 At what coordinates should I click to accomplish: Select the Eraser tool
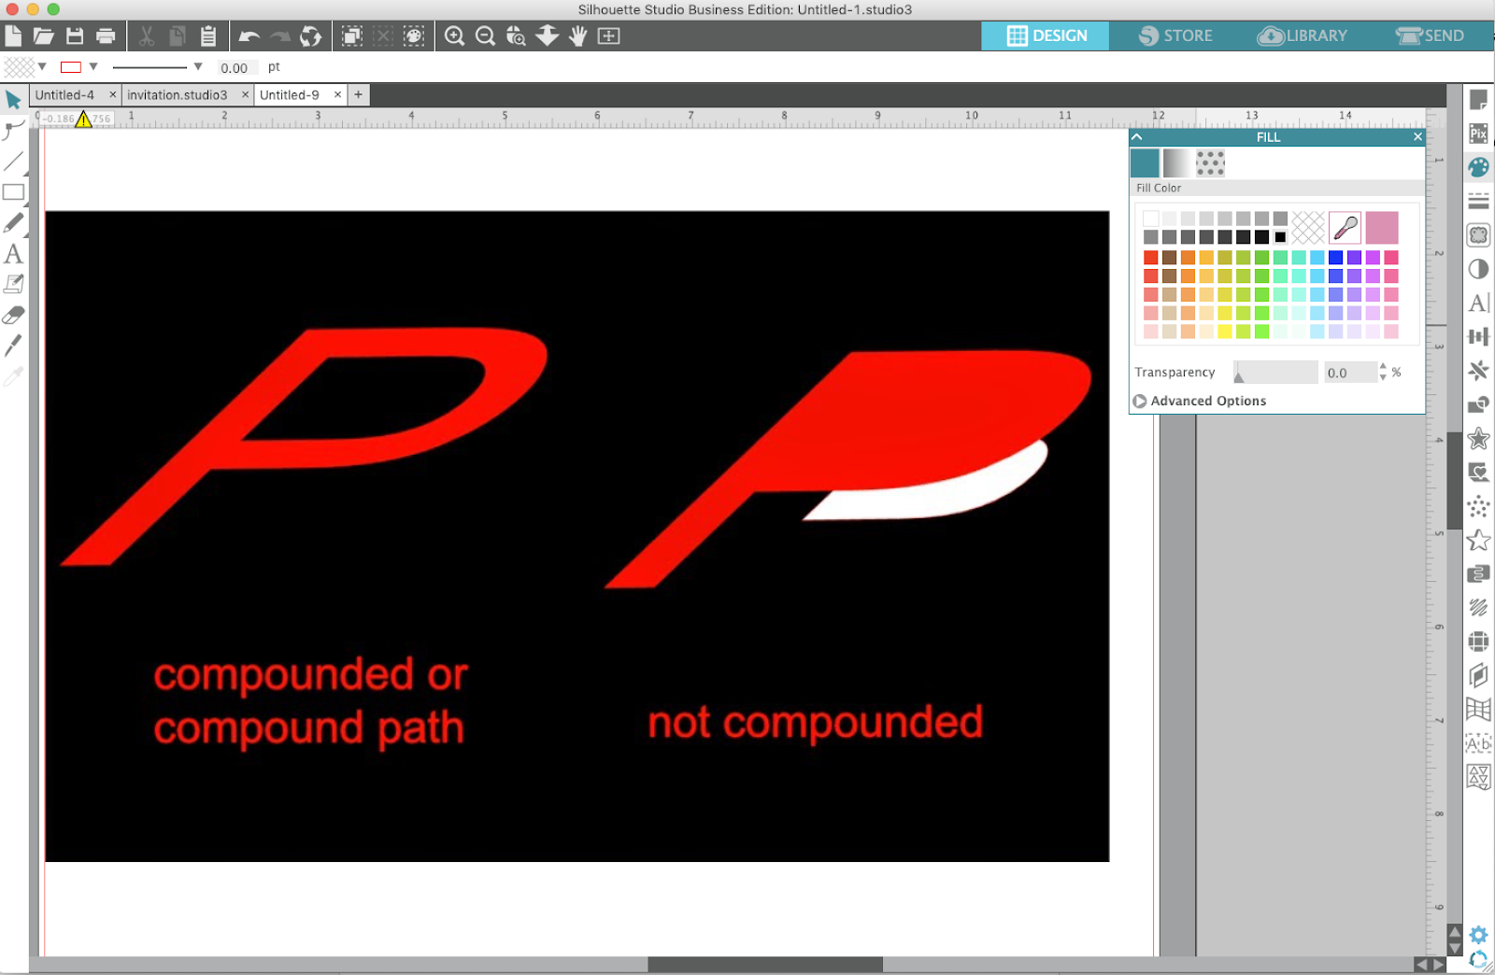tap(12, 315)
